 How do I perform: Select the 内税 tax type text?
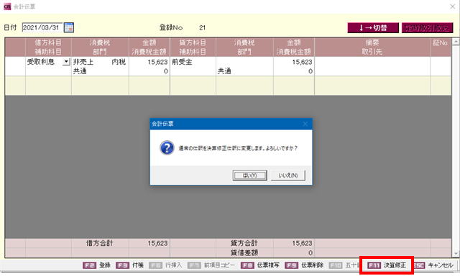coord(119,62)
